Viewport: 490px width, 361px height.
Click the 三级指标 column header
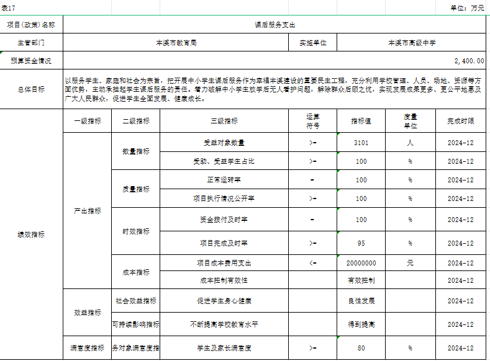224,121
